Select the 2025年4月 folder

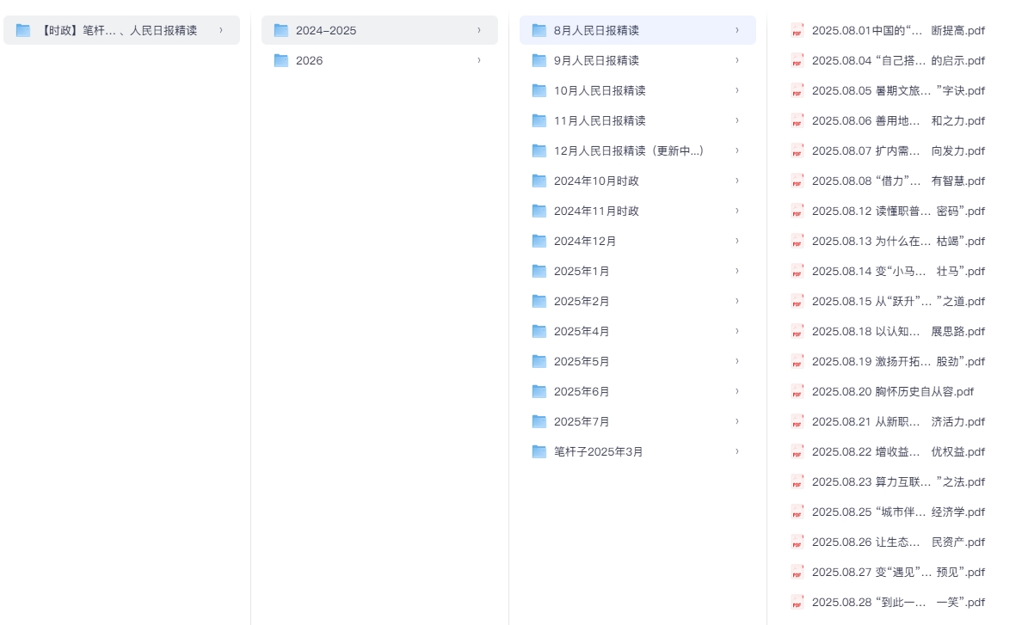coord(585,331)
